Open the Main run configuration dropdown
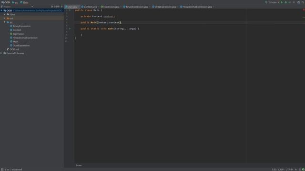 [x=274, y=2]
